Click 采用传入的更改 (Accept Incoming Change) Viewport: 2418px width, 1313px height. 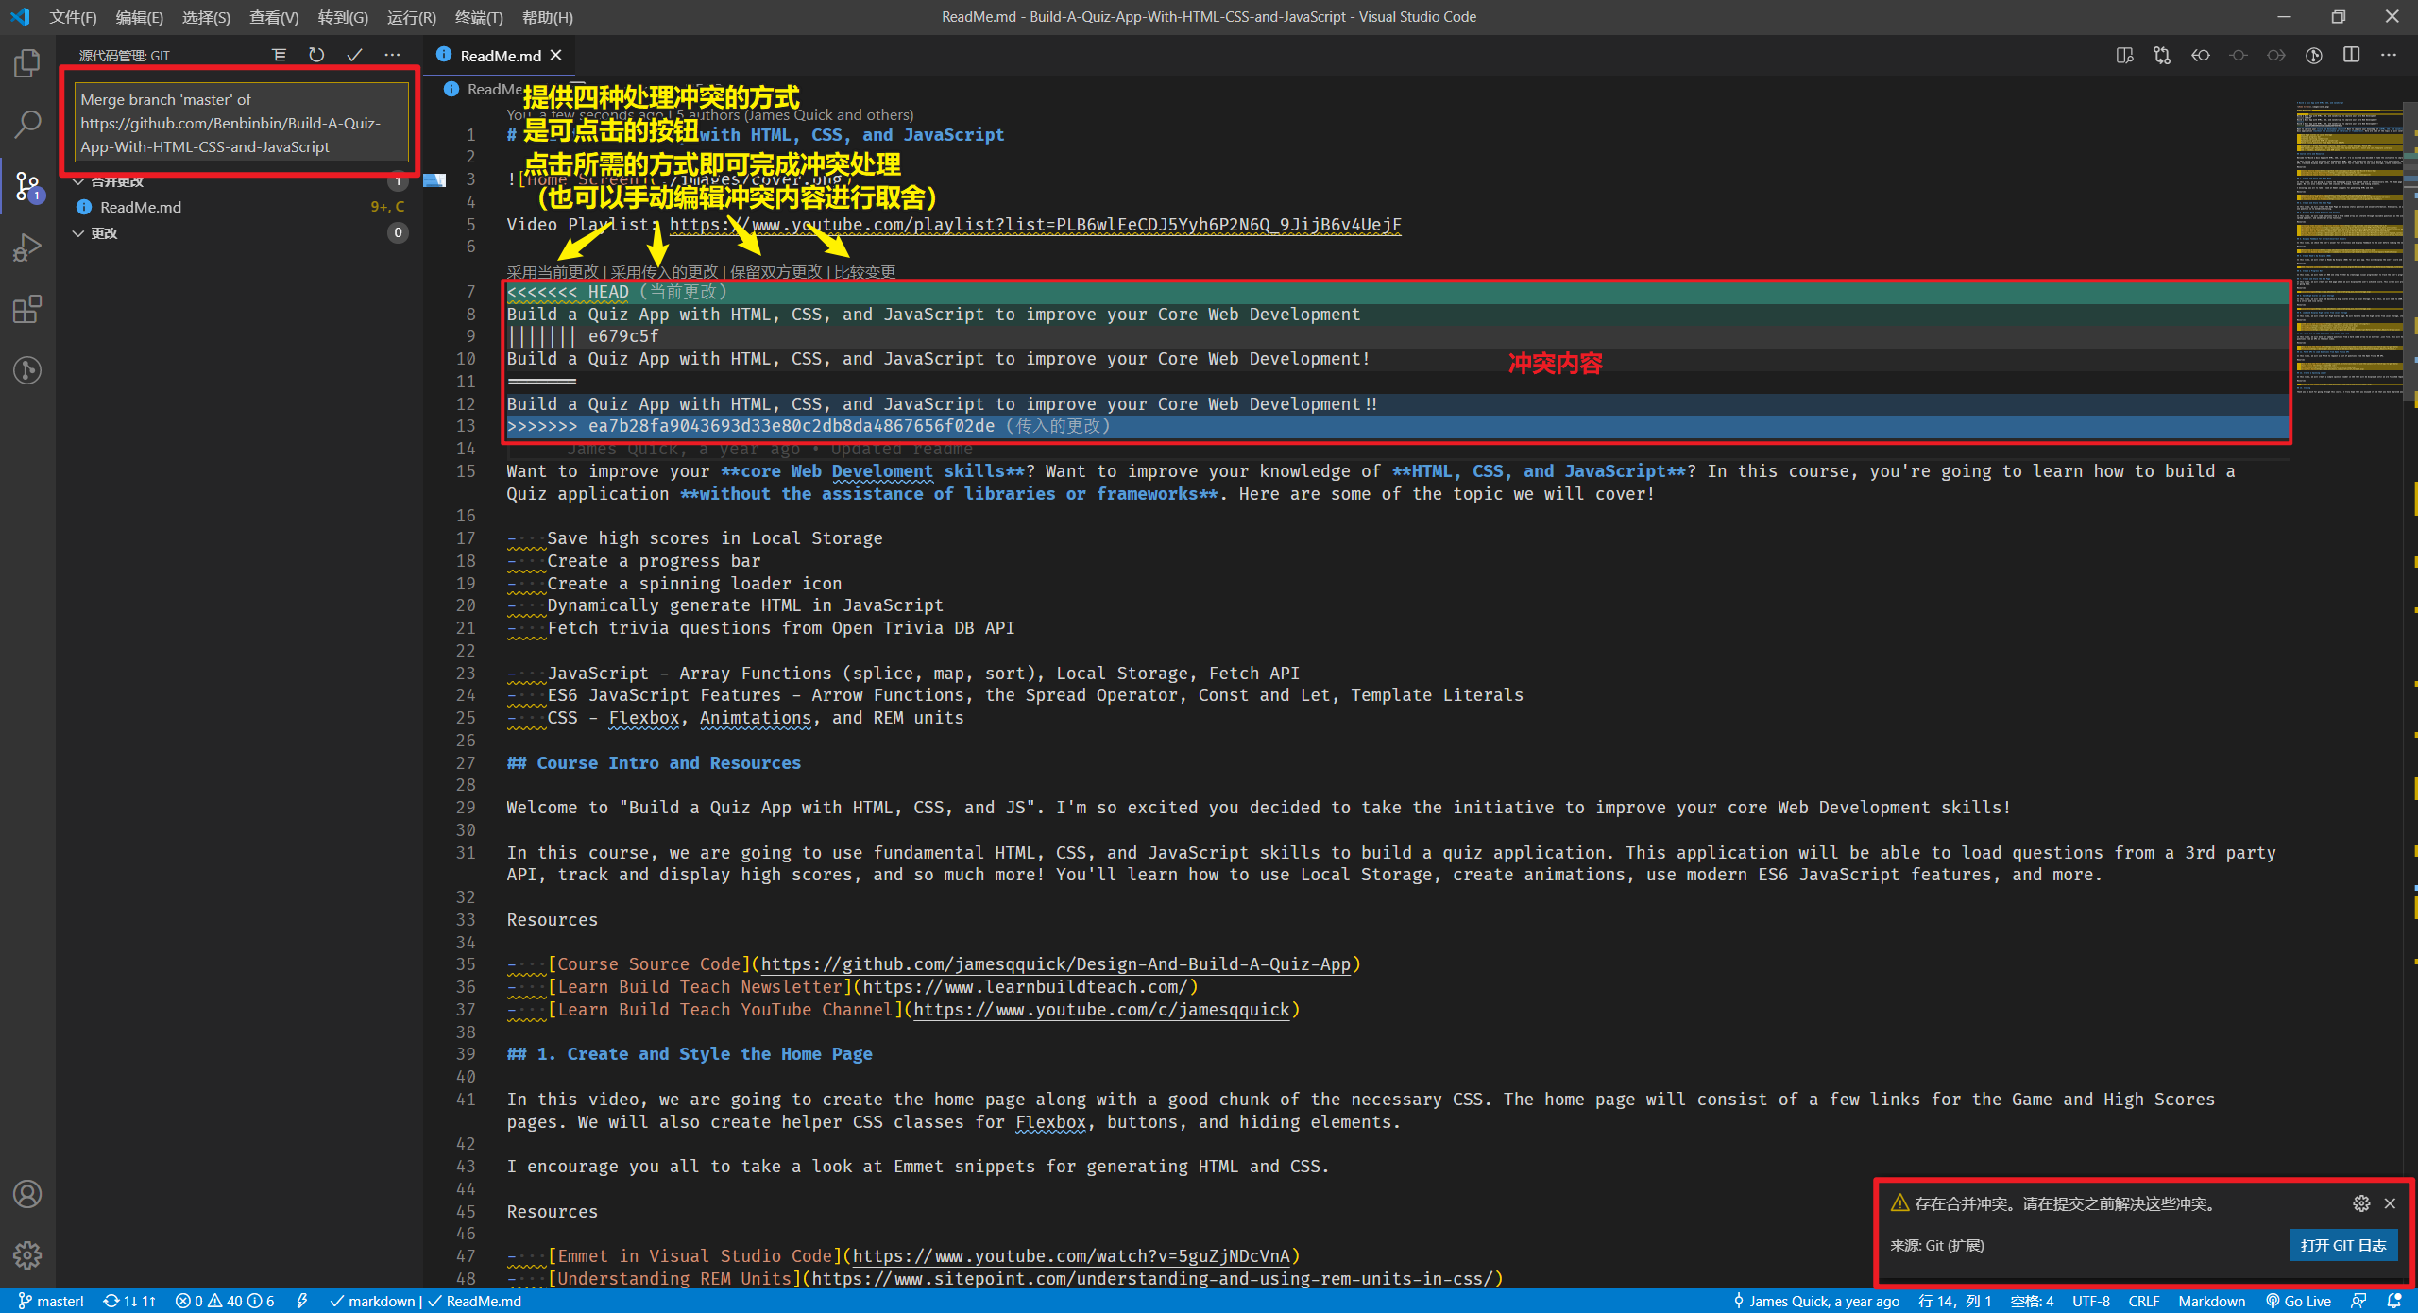[x=664, y=272]
